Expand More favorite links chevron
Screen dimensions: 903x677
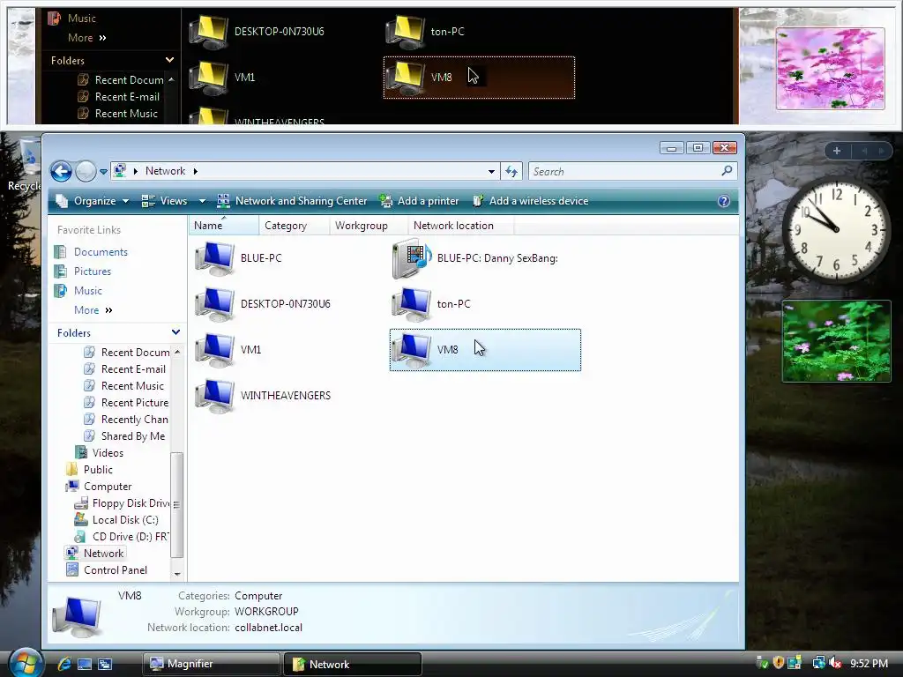click(x=108, y=310)
